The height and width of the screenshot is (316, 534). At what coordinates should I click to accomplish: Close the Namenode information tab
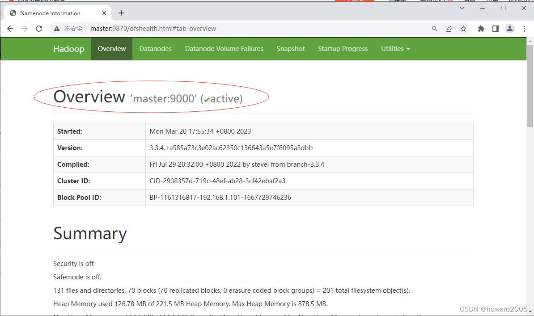[104, 13]
